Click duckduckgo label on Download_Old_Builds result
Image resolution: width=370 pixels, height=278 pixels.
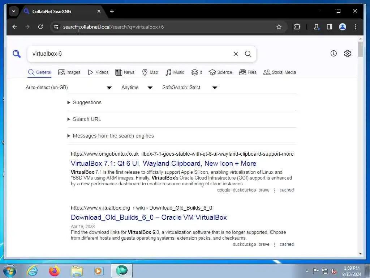coord(244,244)
